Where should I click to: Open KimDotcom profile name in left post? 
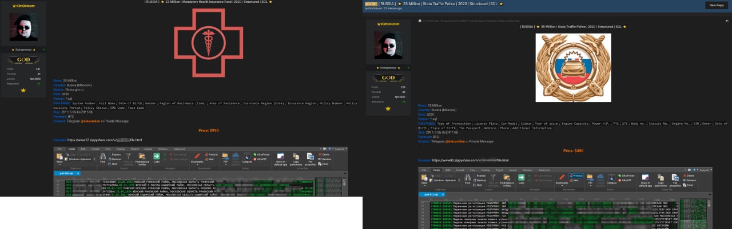tap(24, 6)
